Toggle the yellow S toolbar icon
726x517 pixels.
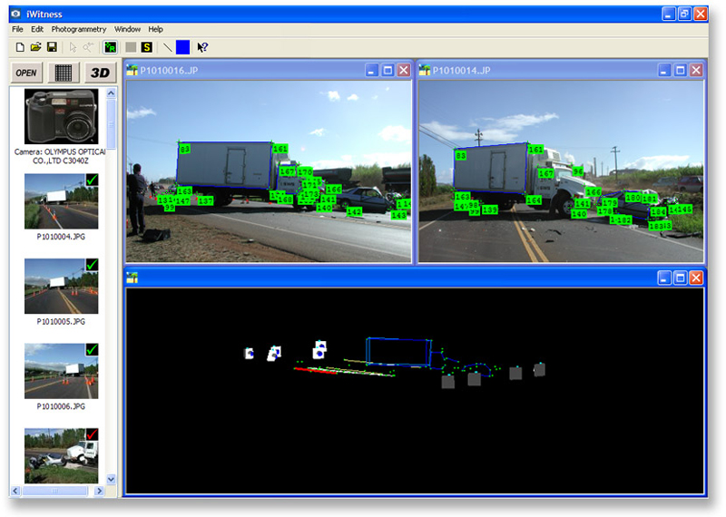click(147, 47)
